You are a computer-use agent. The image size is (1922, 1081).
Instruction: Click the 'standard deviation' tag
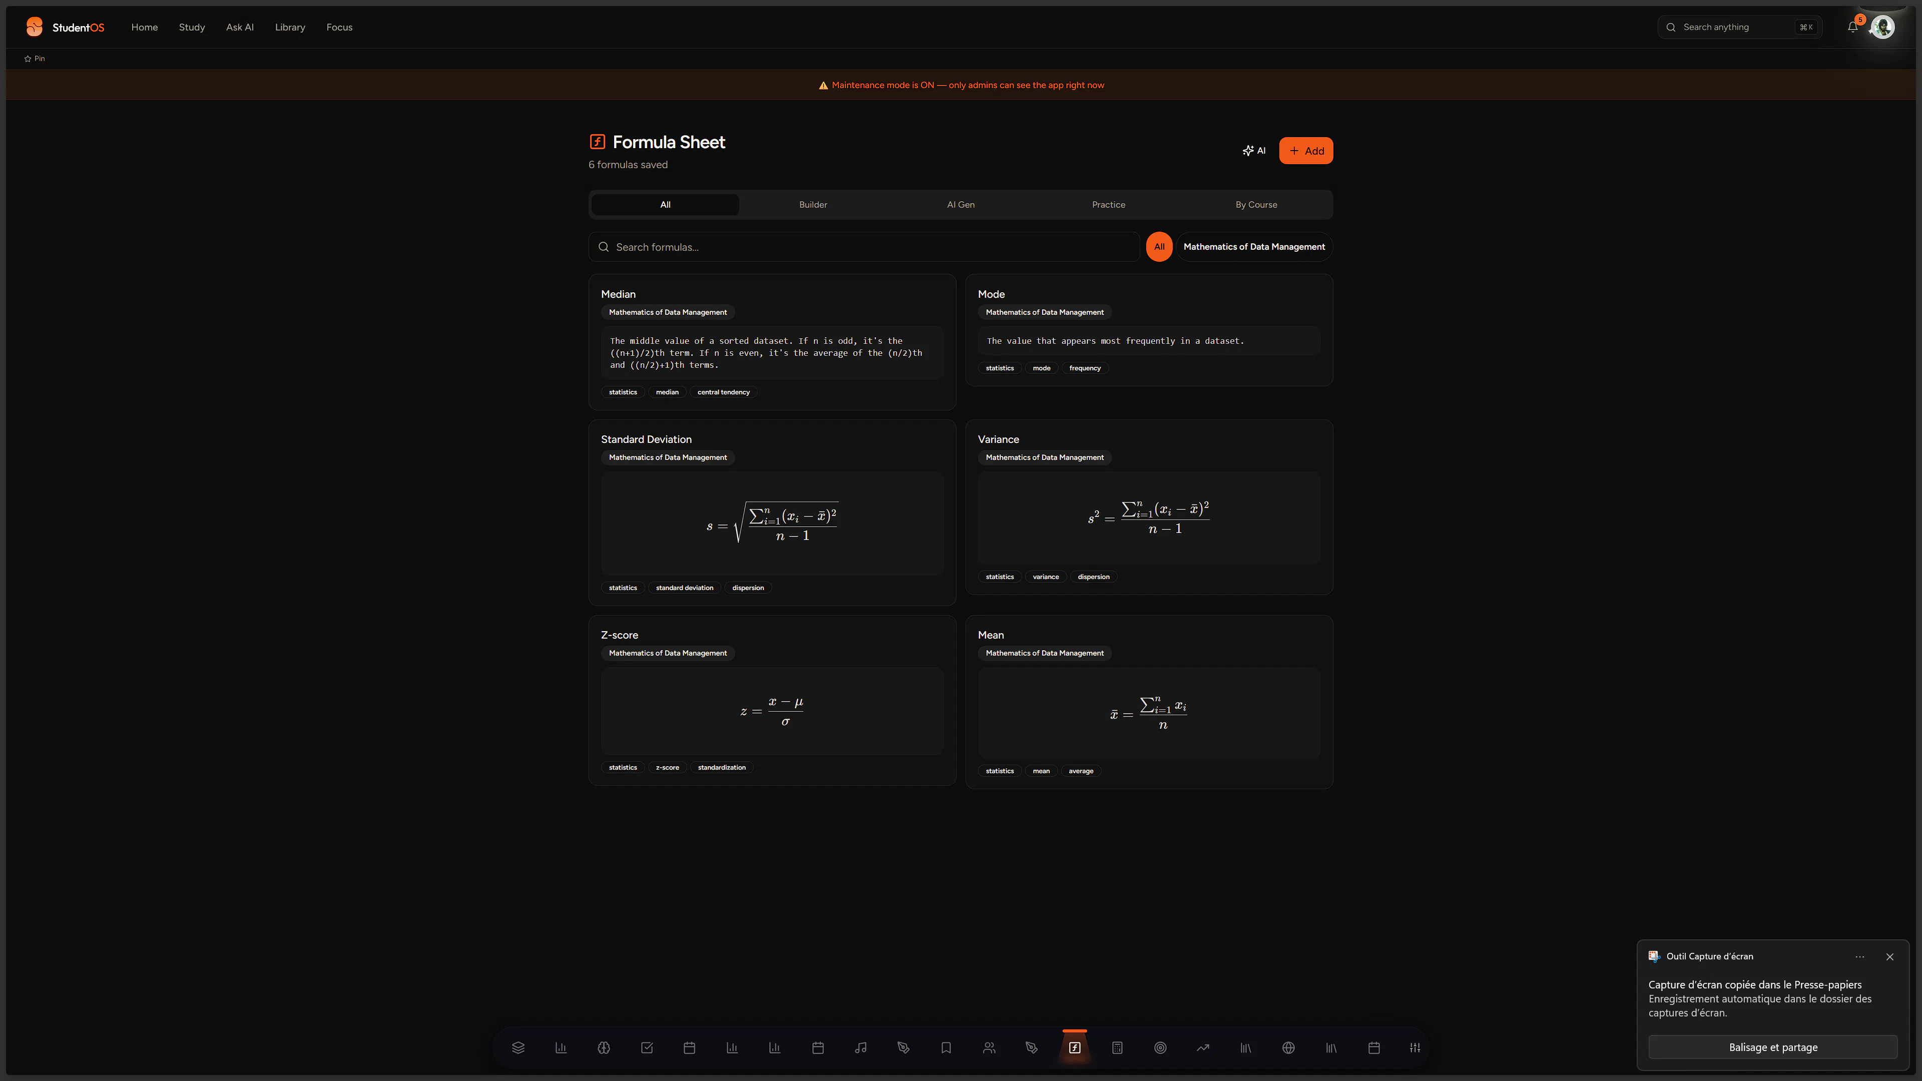tap(684, 588)
